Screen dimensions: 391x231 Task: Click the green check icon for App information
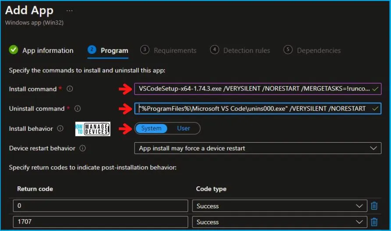click(x=14, y=50)
